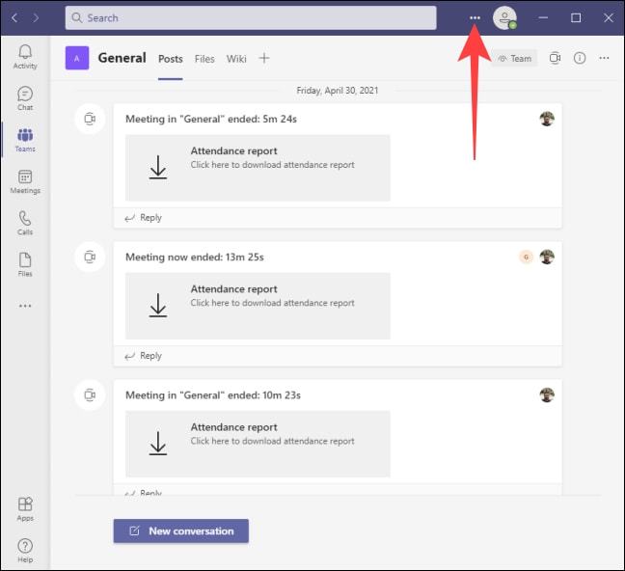Click the New conversation button
625x571 pixels.
[x=181, y=530]
